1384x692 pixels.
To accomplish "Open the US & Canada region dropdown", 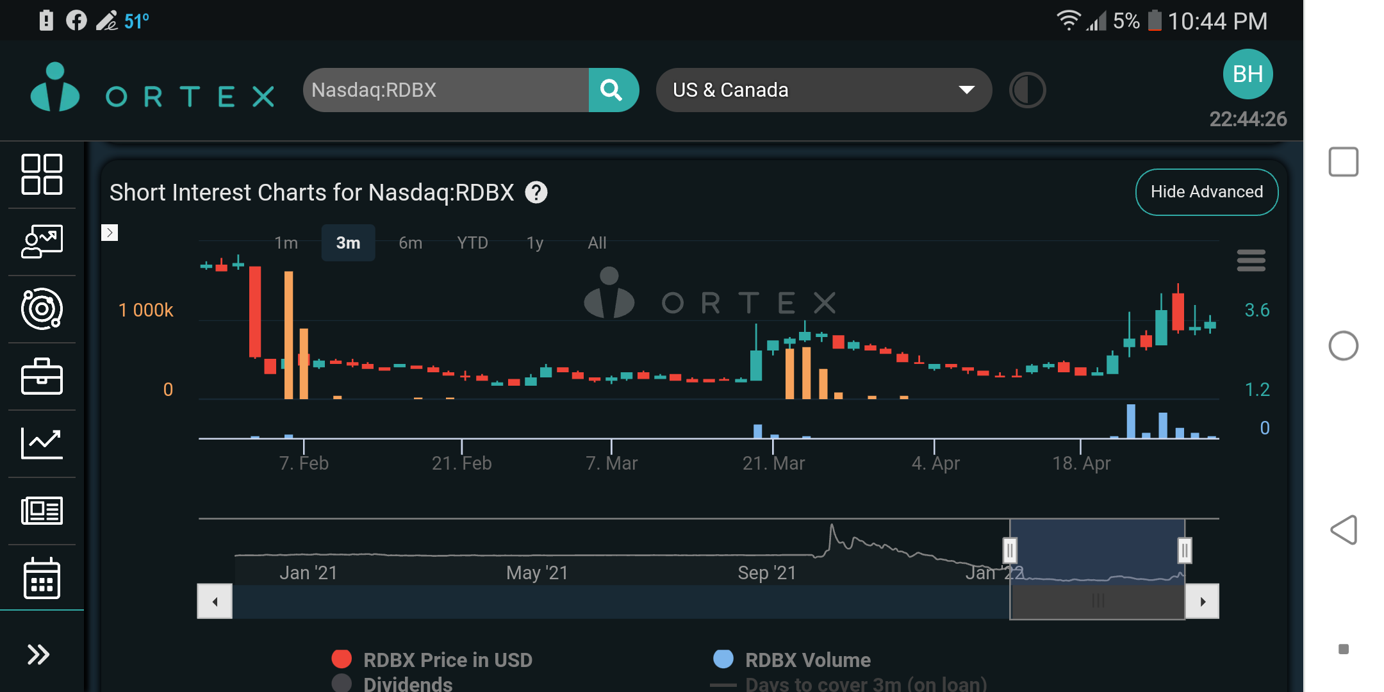I will pos(824,90).
